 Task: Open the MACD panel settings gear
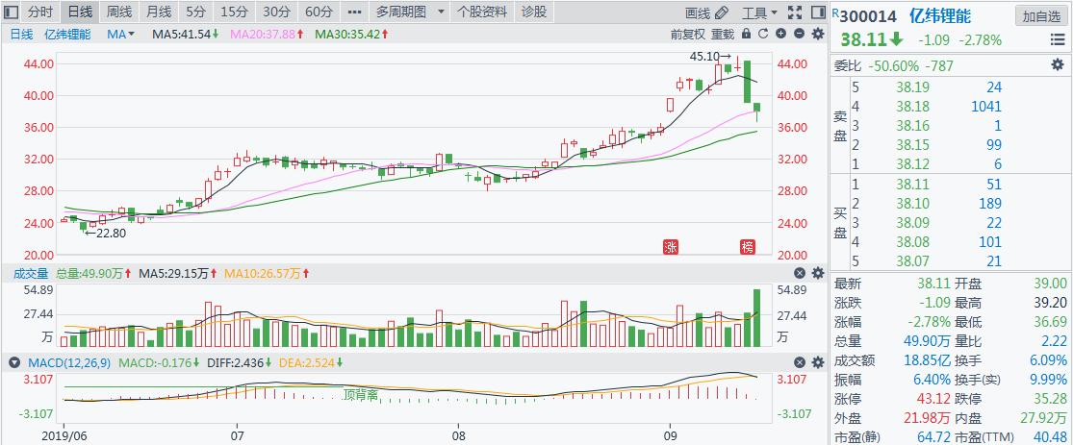(x=818, y=362)
